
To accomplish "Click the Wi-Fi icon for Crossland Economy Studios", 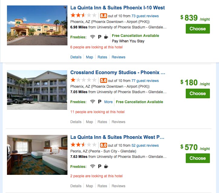I will point(93,102).
